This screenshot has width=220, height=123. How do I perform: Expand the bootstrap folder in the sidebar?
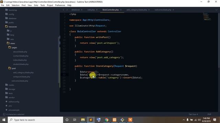click(x=11, y=10)
